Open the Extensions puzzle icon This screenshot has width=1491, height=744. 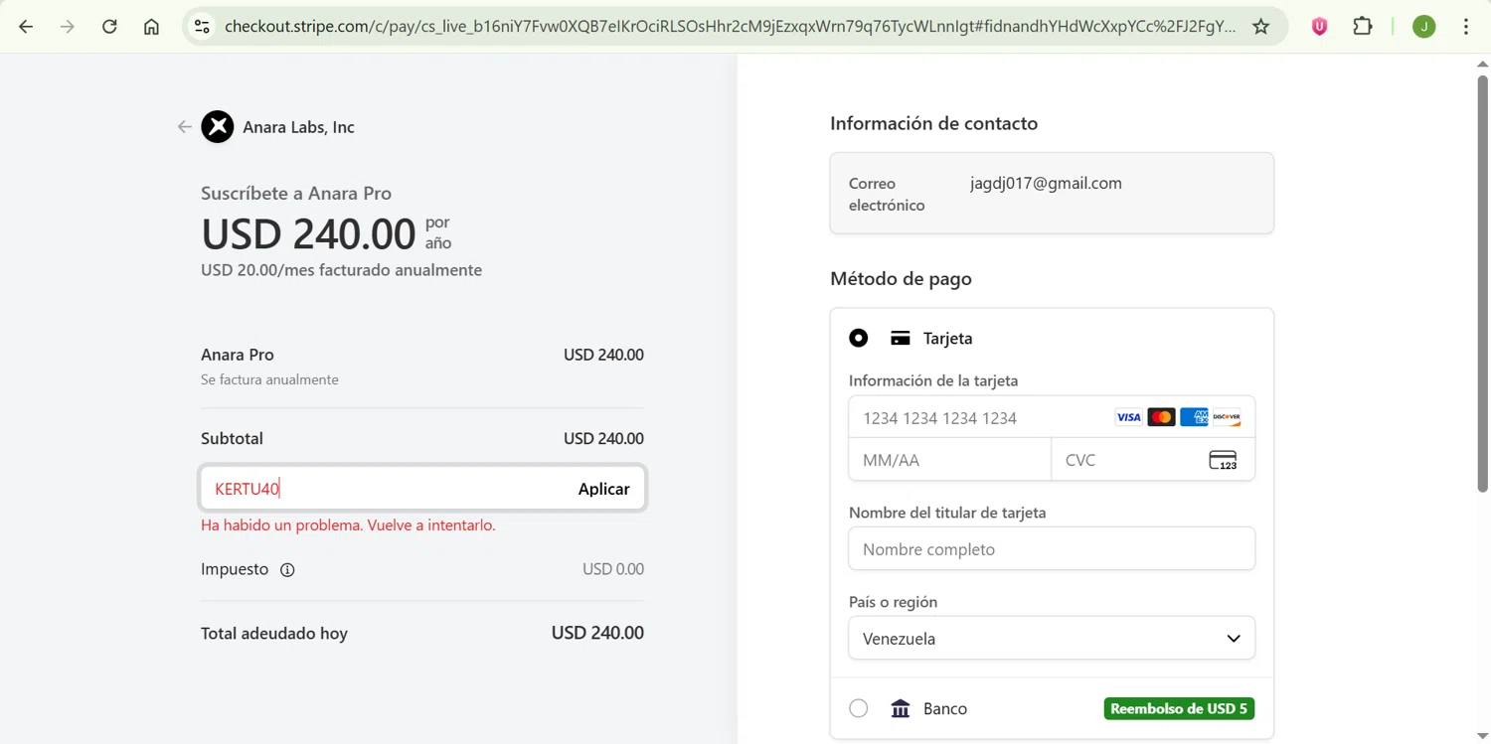(1363, 27)
